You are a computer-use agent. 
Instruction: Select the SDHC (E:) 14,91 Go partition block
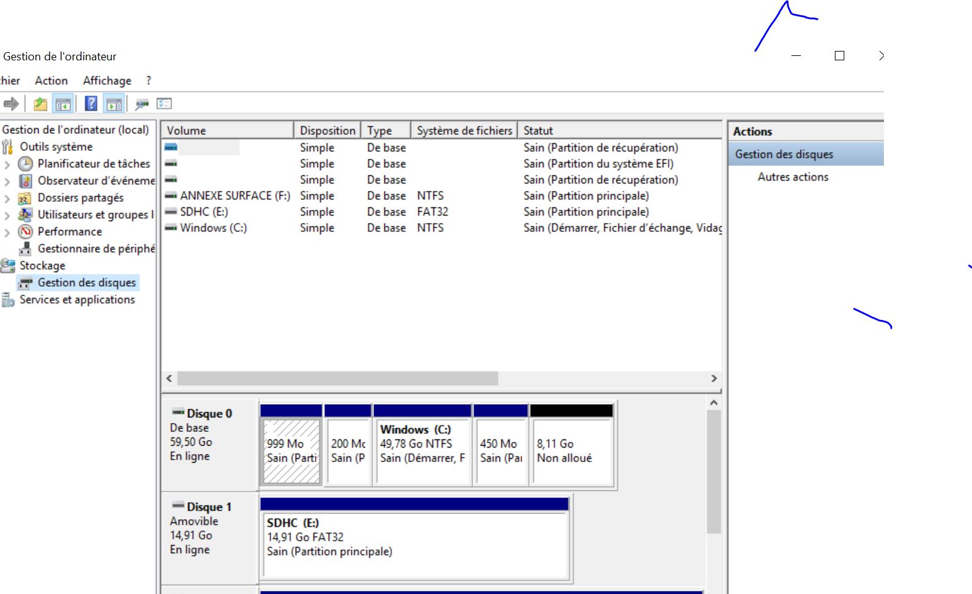[x=415, y=544]
